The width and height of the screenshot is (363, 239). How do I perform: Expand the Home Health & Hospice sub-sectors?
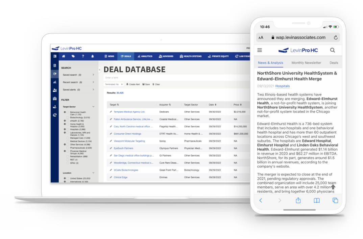65,124
